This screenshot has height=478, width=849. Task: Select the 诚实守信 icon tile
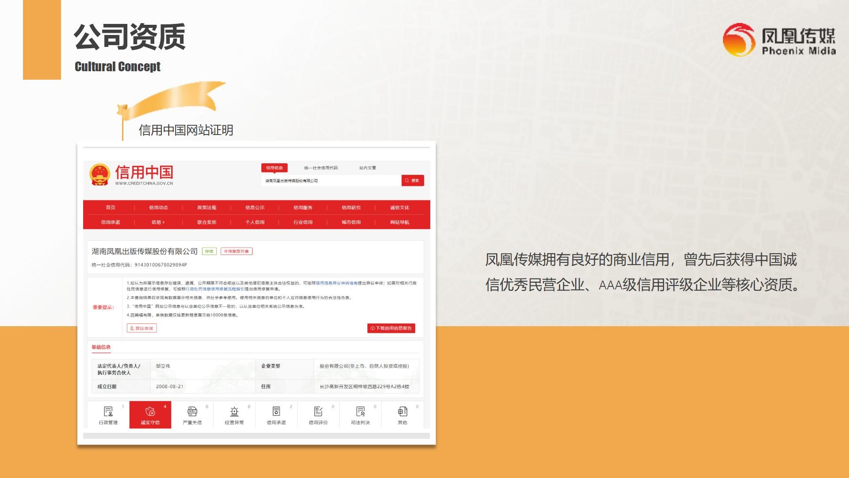(150, 412)
